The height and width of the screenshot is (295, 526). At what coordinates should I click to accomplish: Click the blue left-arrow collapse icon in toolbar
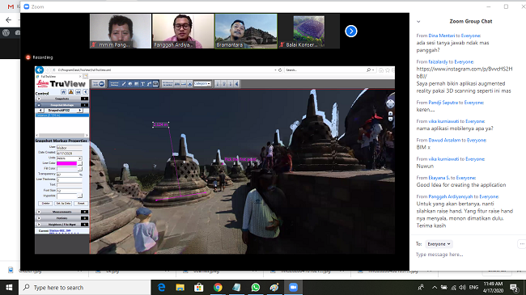pyautogui.click(x=237, y=84)
